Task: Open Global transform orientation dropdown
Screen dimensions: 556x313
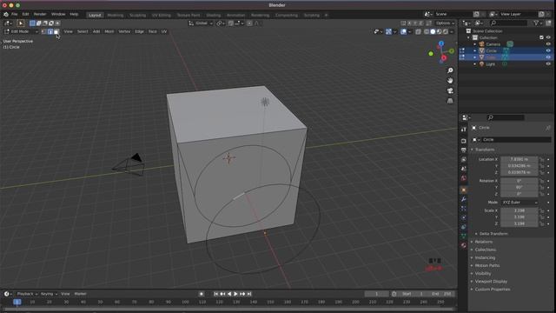Action: click(201, 23)
